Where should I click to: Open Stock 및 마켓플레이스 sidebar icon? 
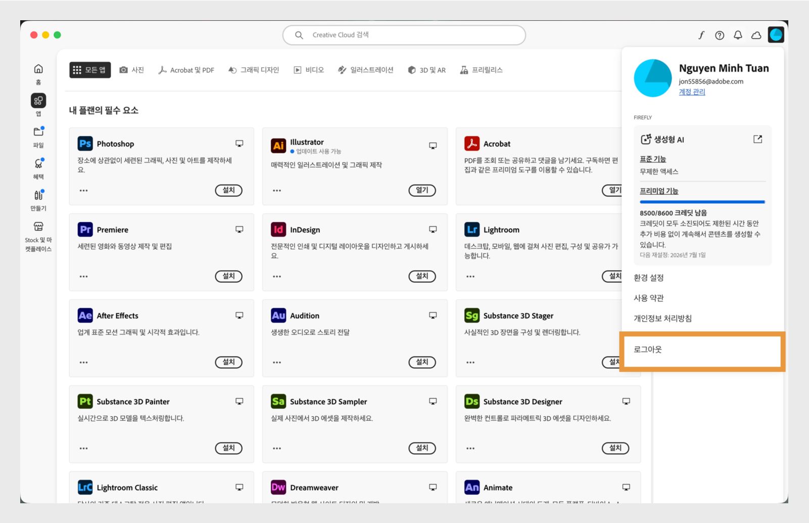pos(38,226)
